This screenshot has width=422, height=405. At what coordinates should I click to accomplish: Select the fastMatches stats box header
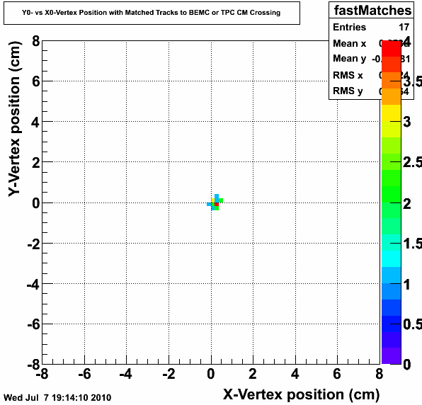tap(372, 10)
